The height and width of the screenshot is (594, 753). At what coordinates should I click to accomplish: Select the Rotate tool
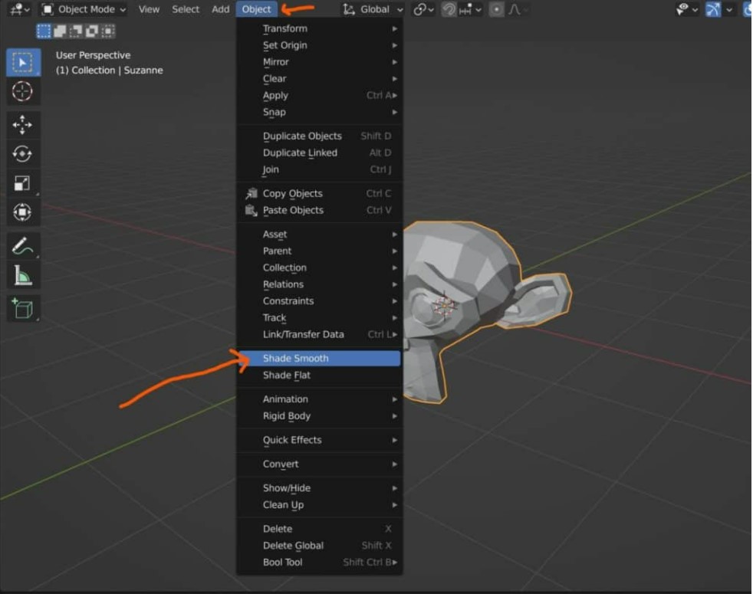click(24, 152)
